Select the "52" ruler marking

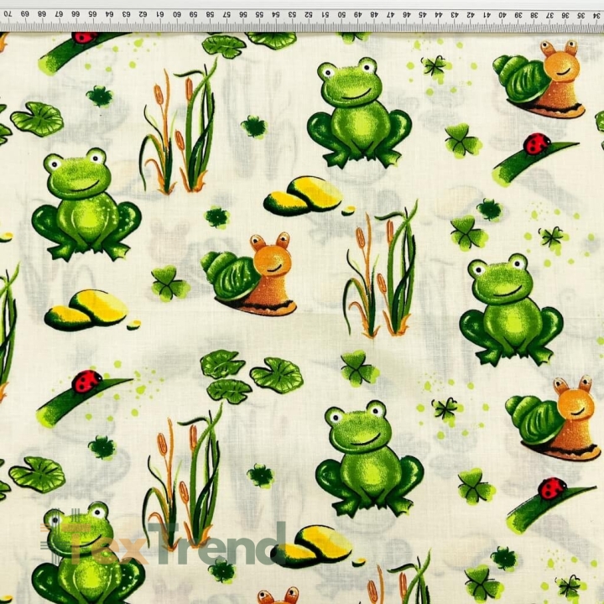click(x=309, y=14)
